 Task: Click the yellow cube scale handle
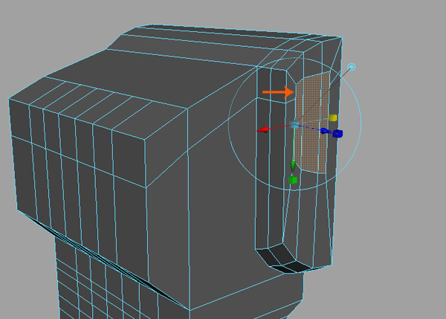click(334, 118)
